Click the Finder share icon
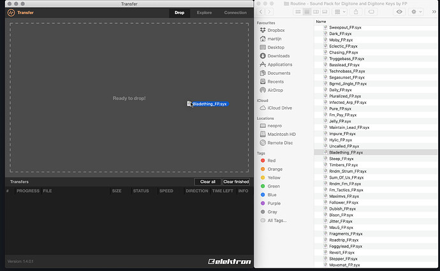The width and height of the screenshot is (440, 271). click(356, 11)
